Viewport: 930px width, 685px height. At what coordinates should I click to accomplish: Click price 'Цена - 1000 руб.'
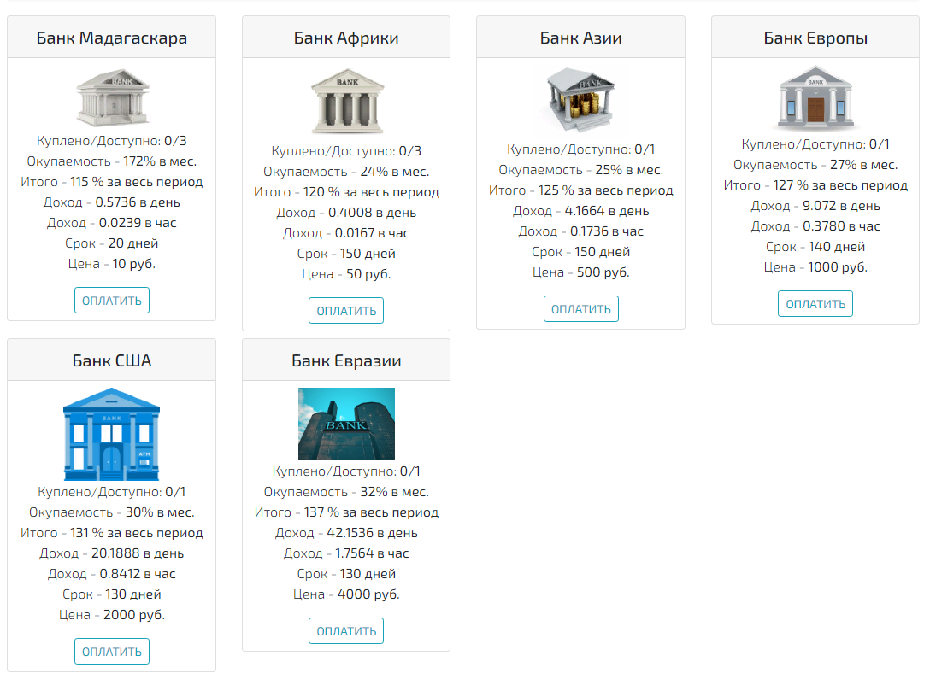[815, 267]
